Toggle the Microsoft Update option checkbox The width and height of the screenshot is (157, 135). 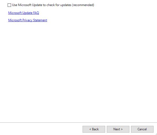(9, 5)
